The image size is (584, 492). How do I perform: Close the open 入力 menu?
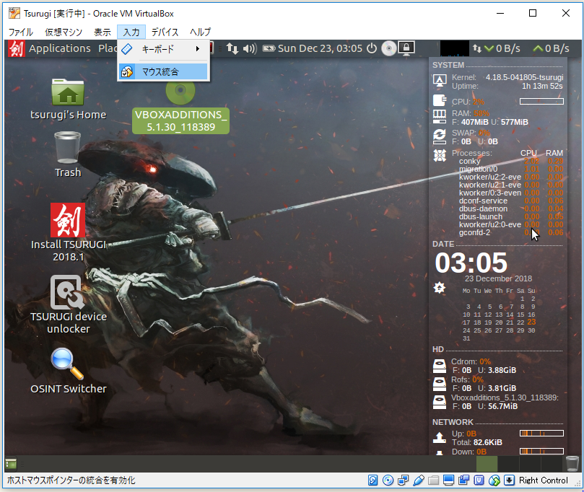click(x=131, y=32)
